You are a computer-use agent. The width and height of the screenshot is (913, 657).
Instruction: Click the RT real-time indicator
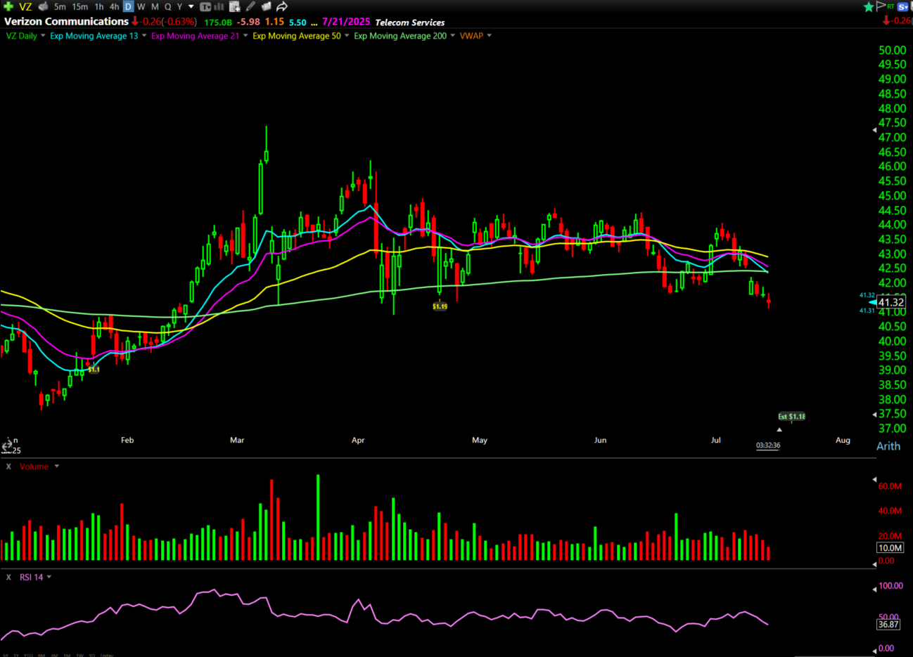tap(890, 6)
